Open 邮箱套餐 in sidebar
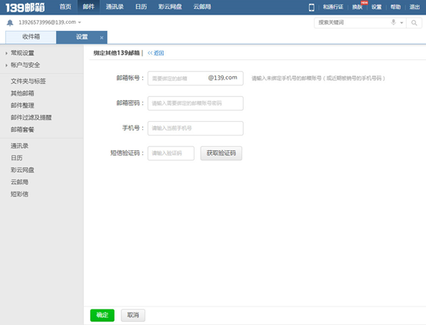The height and width of the screenshot is (325, 426). pyautogui.click(x=22, y=129)
